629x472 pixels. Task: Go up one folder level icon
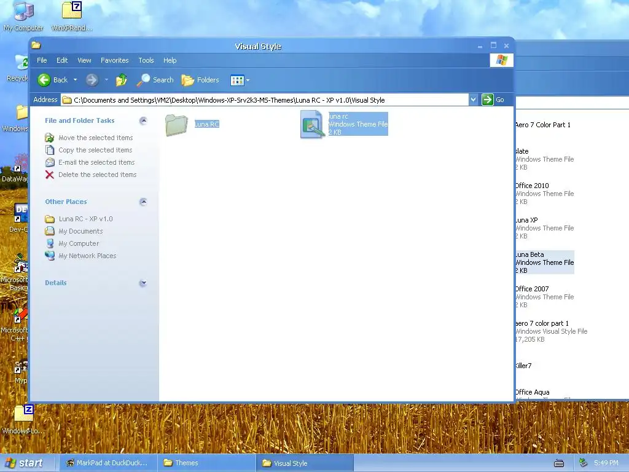coord(122,80)
